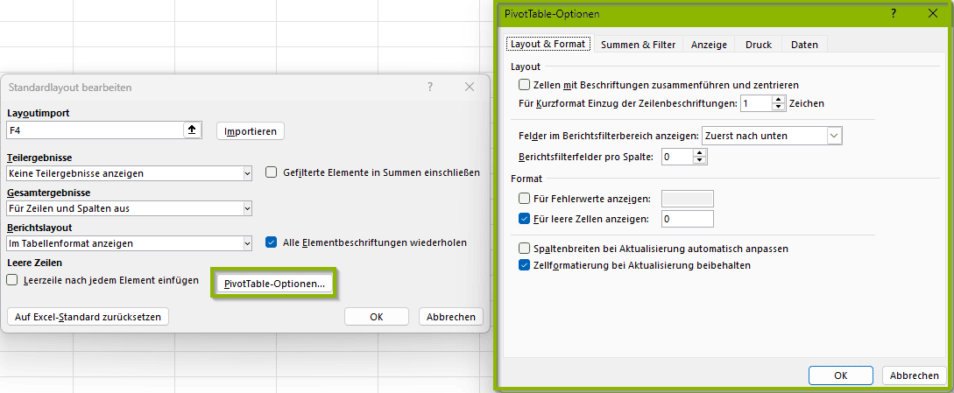
Task: Click the Für leere Zellen anzeigen text field
Action: tap(687, 219)
